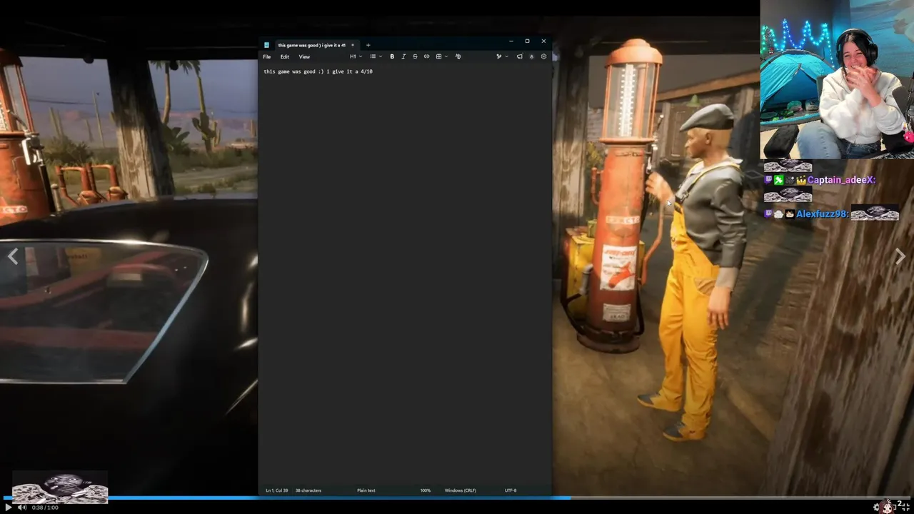This screenshot has height=514, width=914.
Task: Open the H1 heading style dropdown
Action: pos(356,56)
